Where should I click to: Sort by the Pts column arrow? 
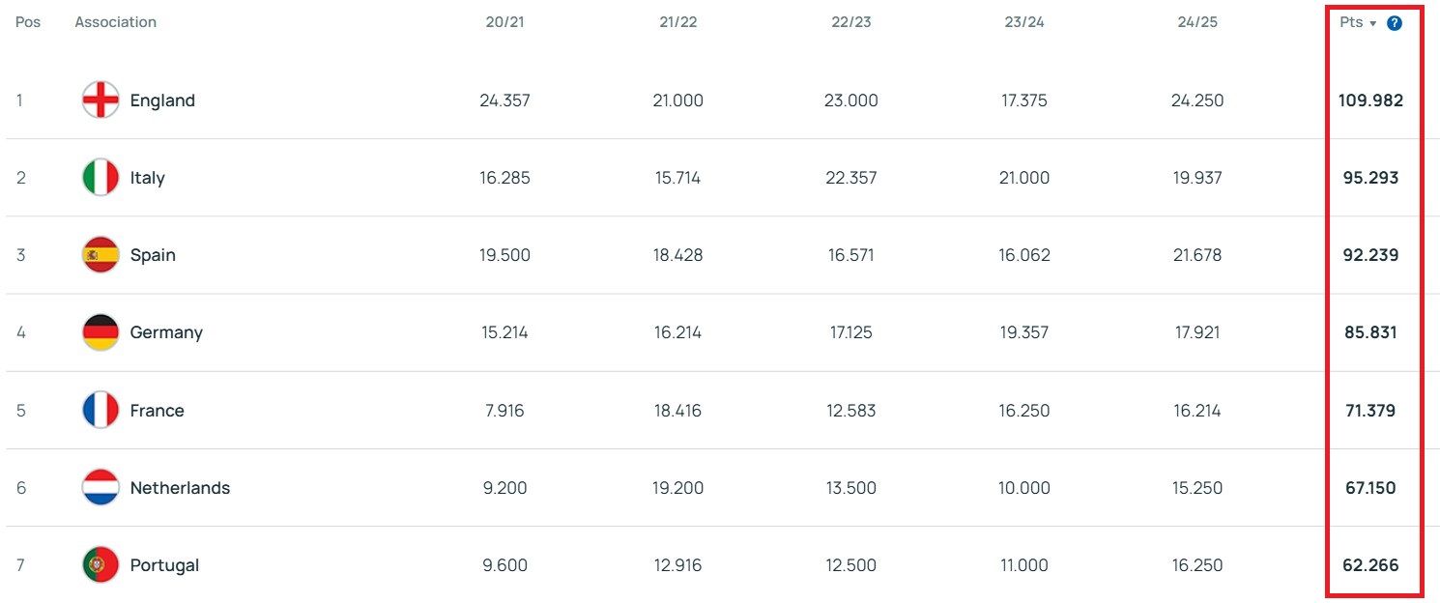point(1373,24)
